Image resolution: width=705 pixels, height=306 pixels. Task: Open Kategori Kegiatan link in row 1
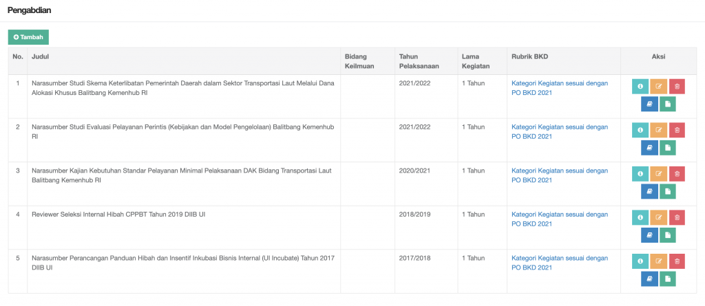pos(560,88)
